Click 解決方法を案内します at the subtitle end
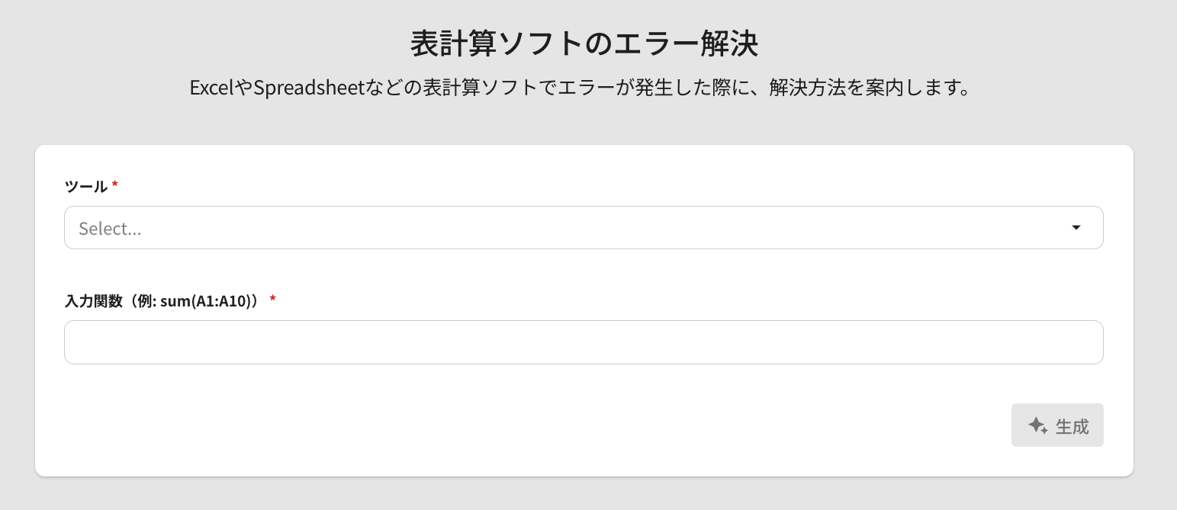1177x510 pixels. click(869, 88)
